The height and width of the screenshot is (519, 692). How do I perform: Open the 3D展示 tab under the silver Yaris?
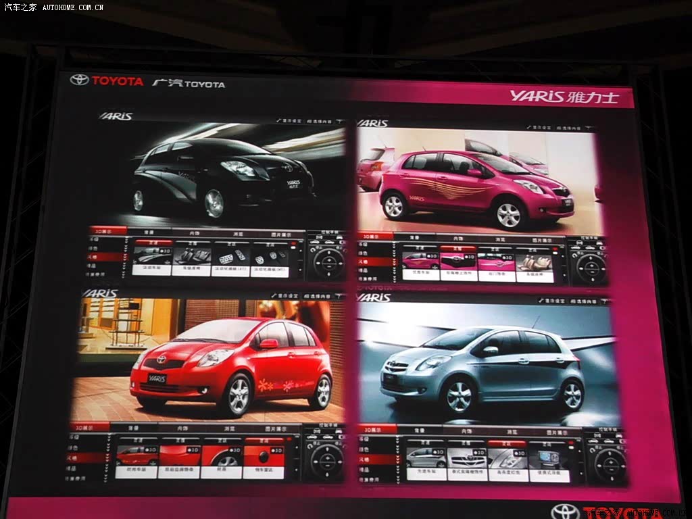click(x=377, y=429)
